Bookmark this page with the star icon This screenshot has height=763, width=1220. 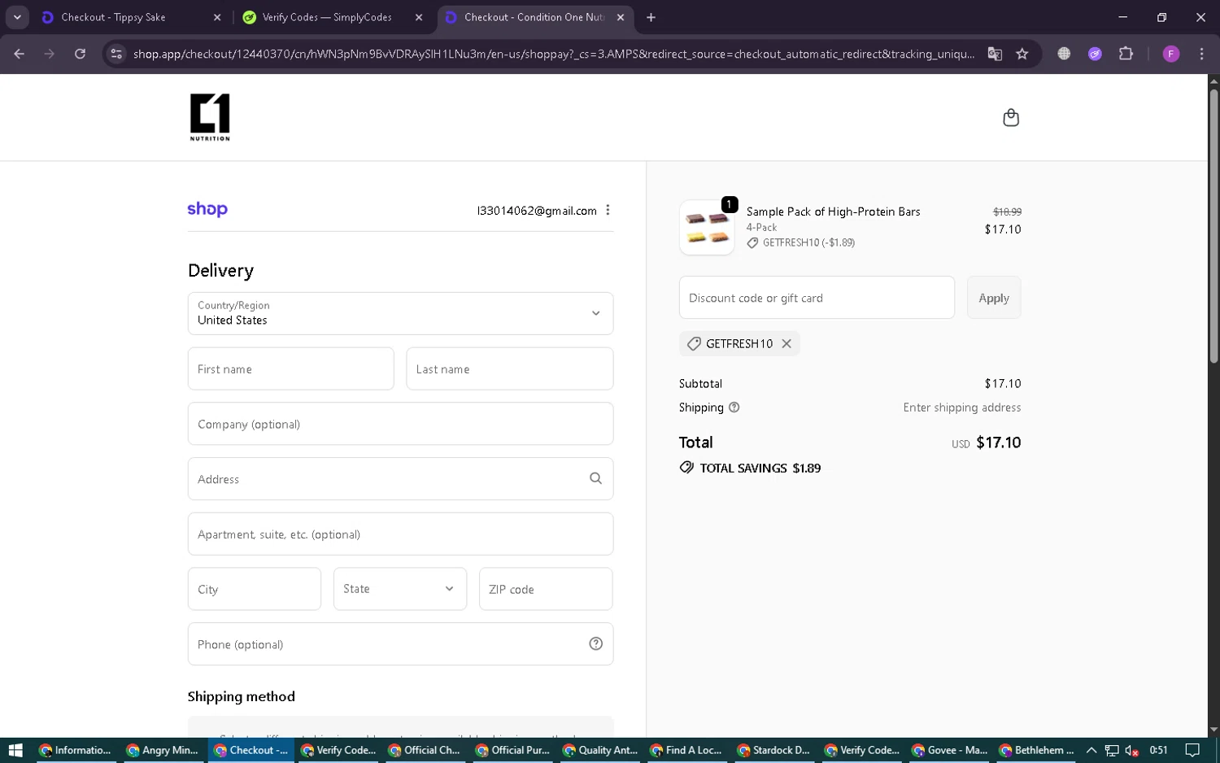[1022, 54]
